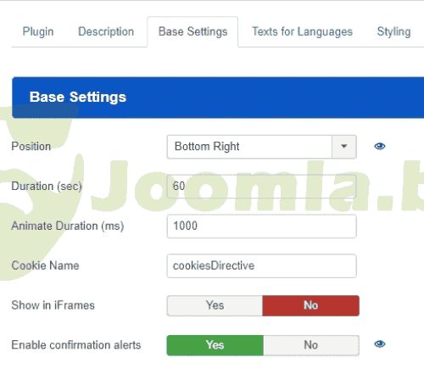Open the Texts for Languages tab
Viewport: 424px width, 380px height.
click(302, 31)
